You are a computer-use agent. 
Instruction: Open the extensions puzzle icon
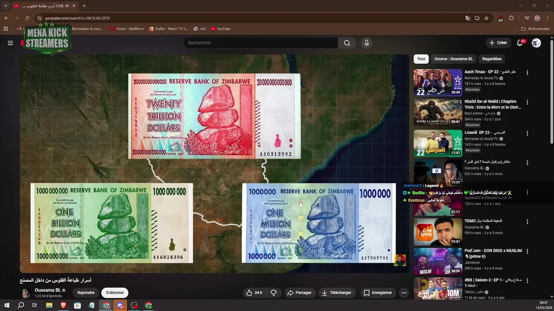512,18
